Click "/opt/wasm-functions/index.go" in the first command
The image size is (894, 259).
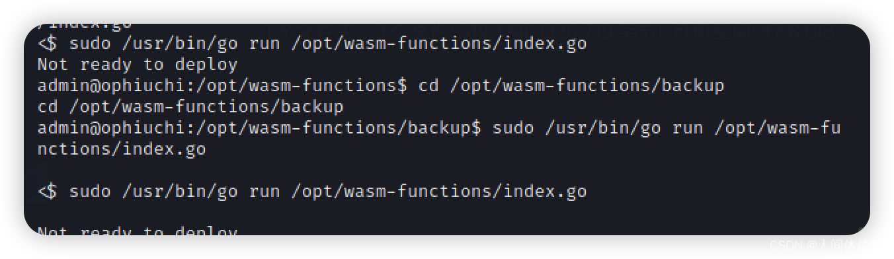coord(439,44)
